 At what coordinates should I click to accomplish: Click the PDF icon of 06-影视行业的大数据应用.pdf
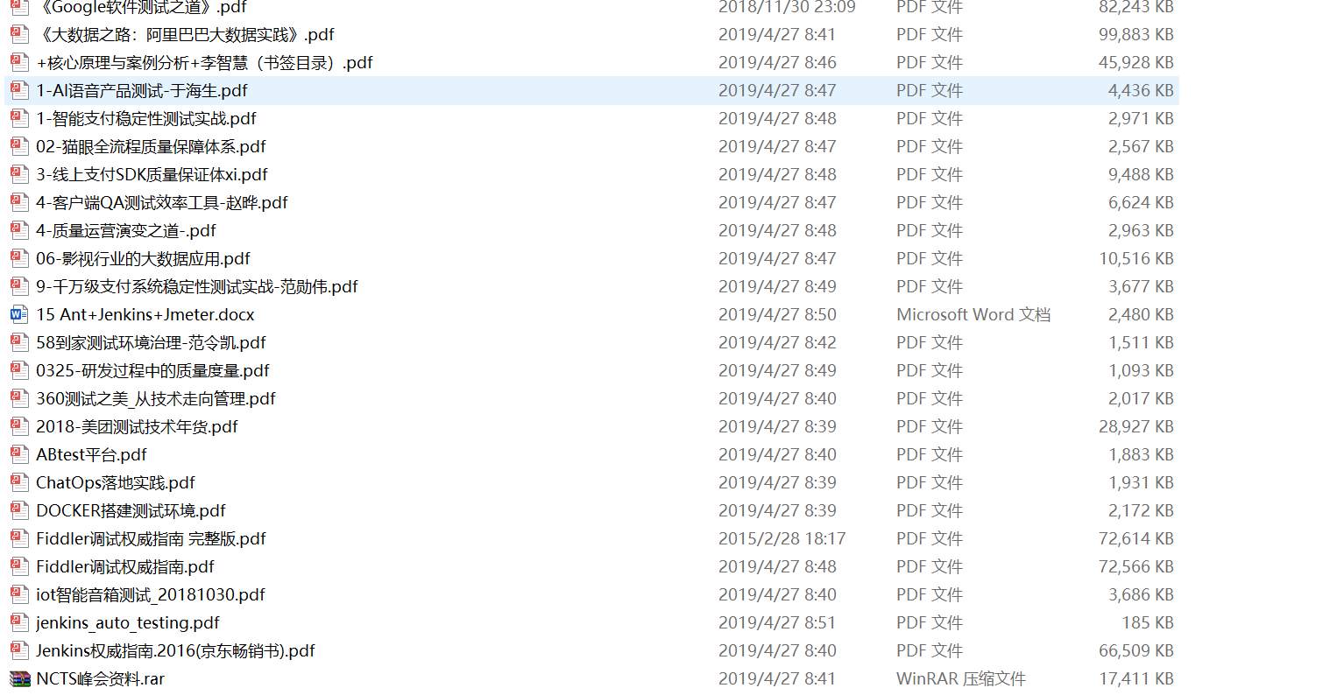(19, 258)
